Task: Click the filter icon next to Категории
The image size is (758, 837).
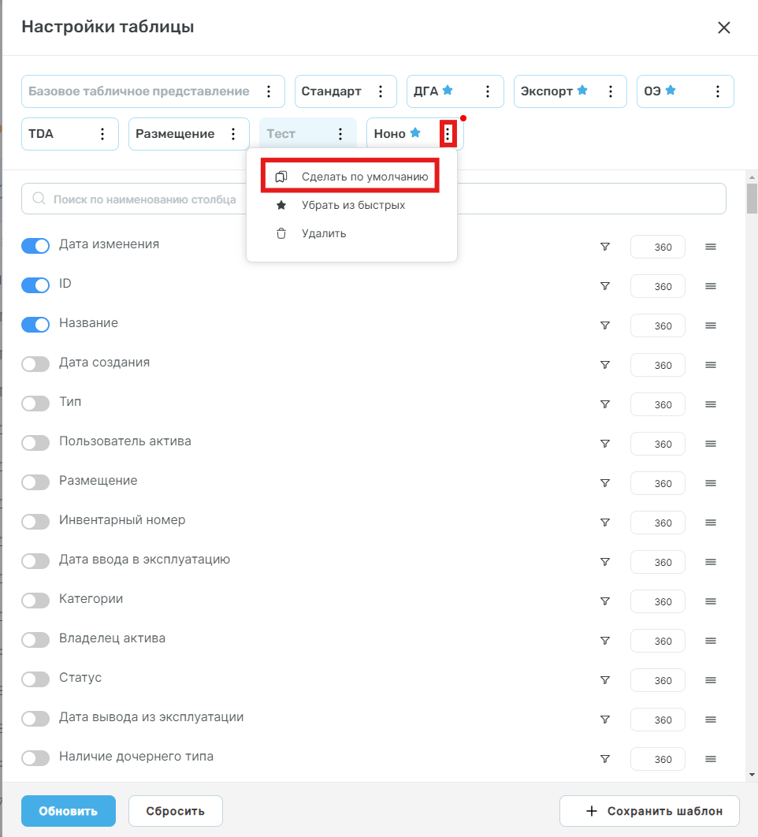Action: [605, 601]
